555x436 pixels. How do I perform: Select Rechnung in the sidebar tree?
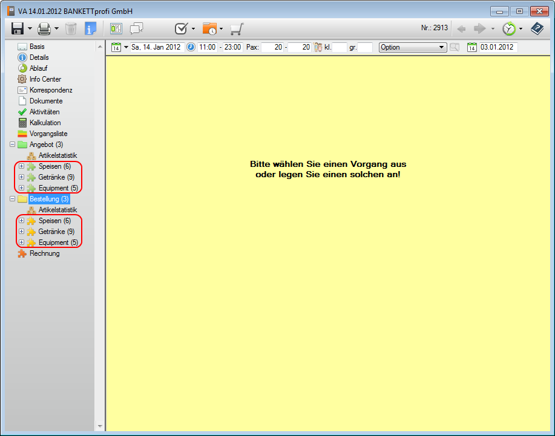44,253
